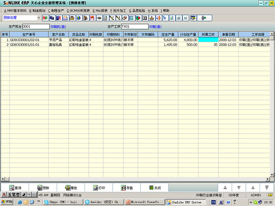Screen dimensions: 275x206
Task: Click the 查询 query button
Action: tap(15, 188)
